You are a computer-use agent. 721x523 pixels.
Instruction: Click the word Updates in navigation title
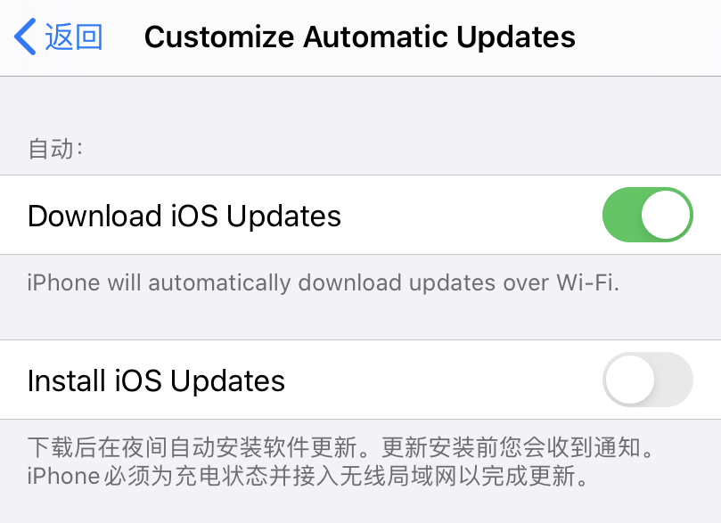516,37
